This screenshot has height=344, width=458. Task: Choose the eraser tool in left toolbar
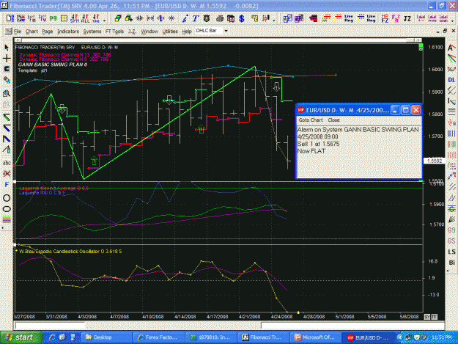coord(7,80)
